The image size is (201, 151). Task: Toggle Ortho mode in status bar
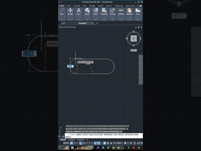point(81,143)
